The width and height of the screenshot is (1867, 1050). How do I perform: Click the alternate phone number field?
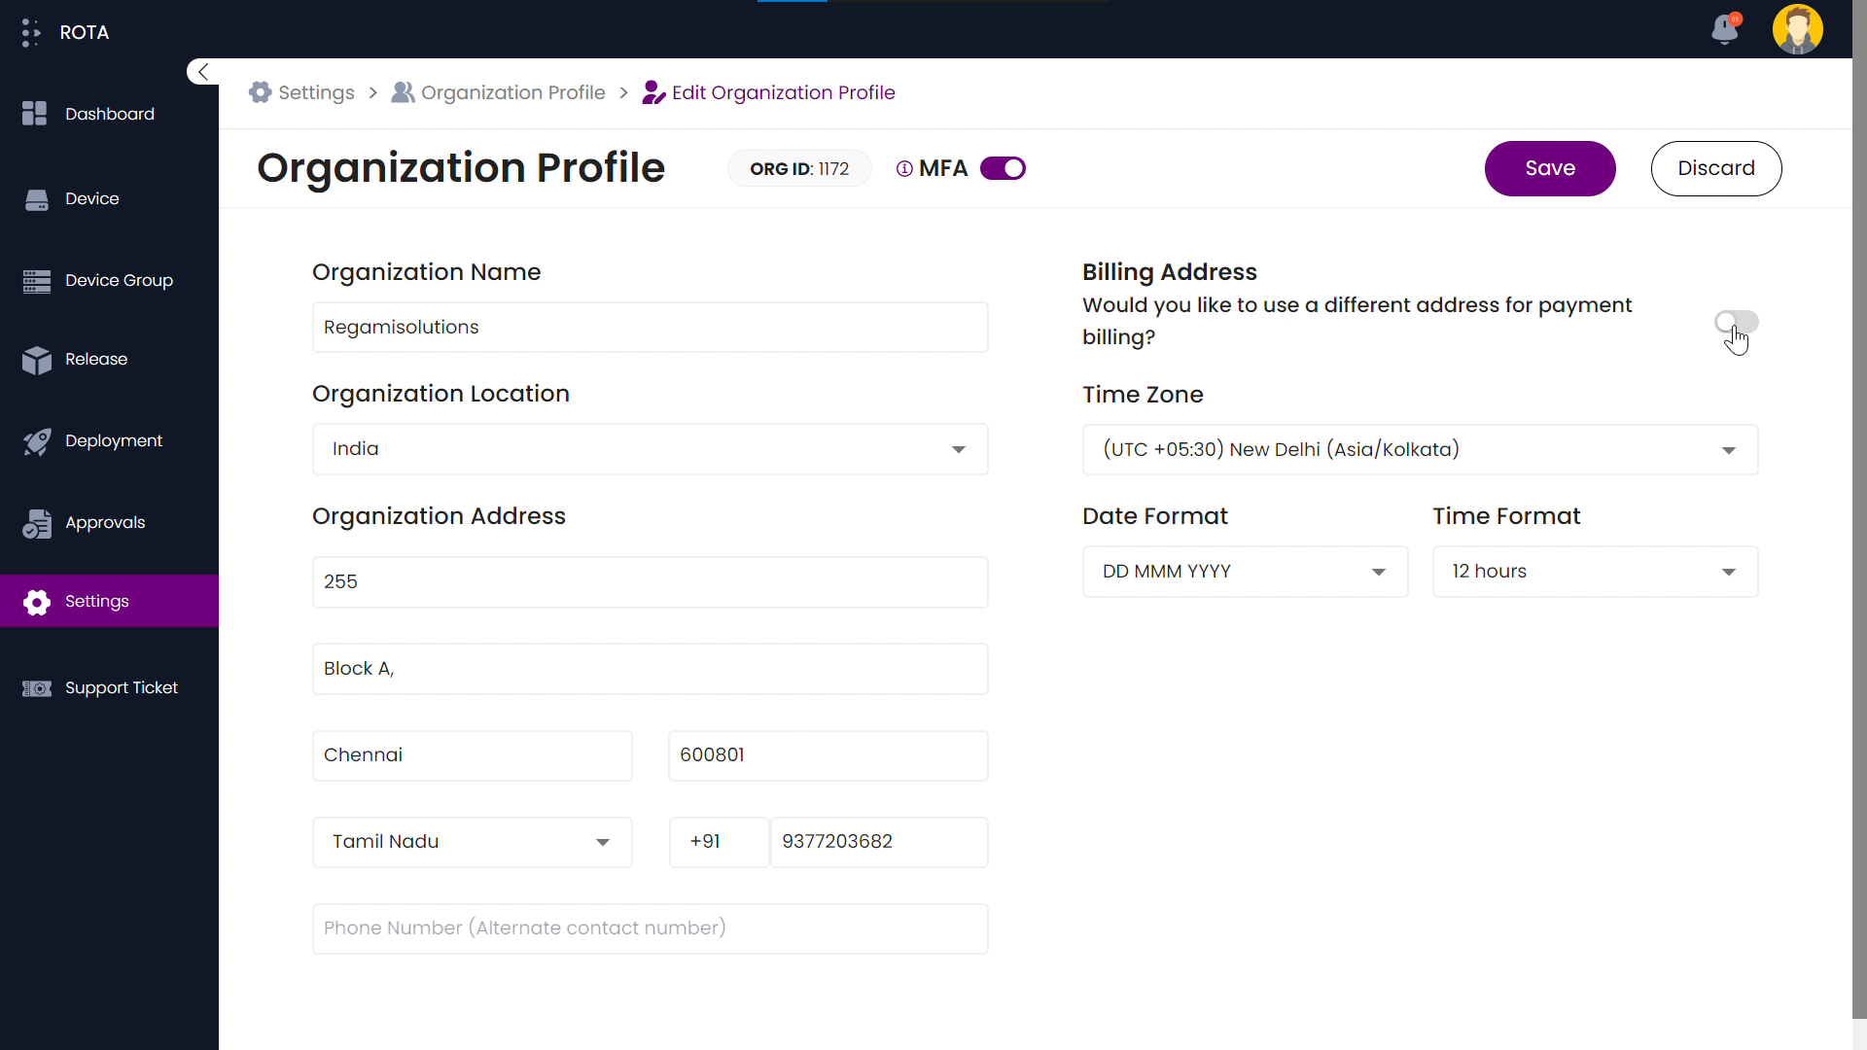[x=650, y=928]
